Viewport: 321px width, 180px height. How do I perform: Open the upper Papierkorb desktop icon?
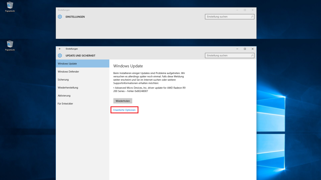[10, 7]
